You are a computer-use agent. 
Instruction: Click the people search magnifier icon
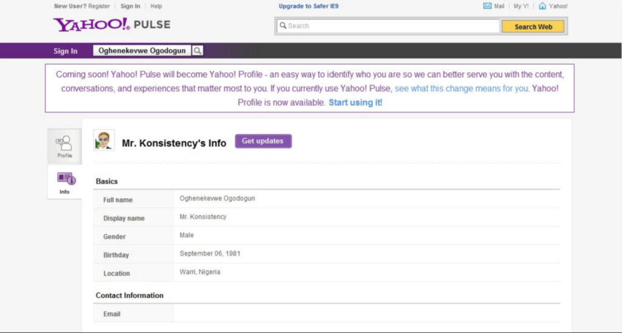[197, 51]
